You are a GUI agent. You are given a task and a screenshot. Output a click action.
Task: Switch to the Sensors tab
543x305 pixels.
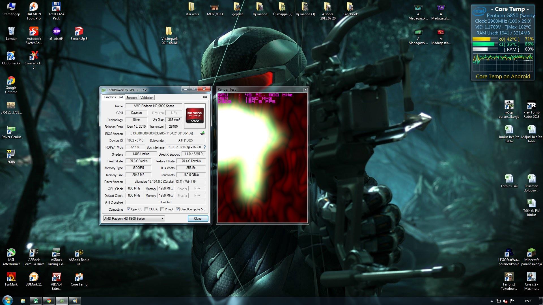pos(132,98)
